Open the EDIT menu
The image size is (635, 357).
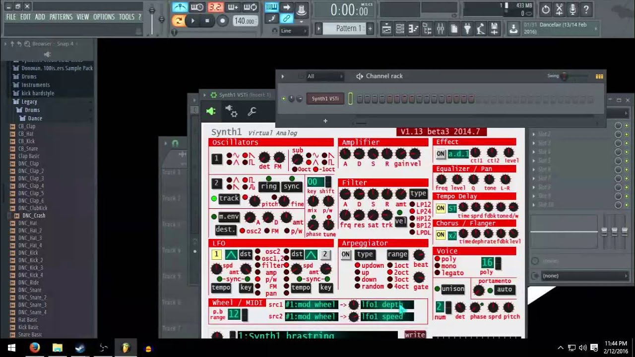point(25,17)
